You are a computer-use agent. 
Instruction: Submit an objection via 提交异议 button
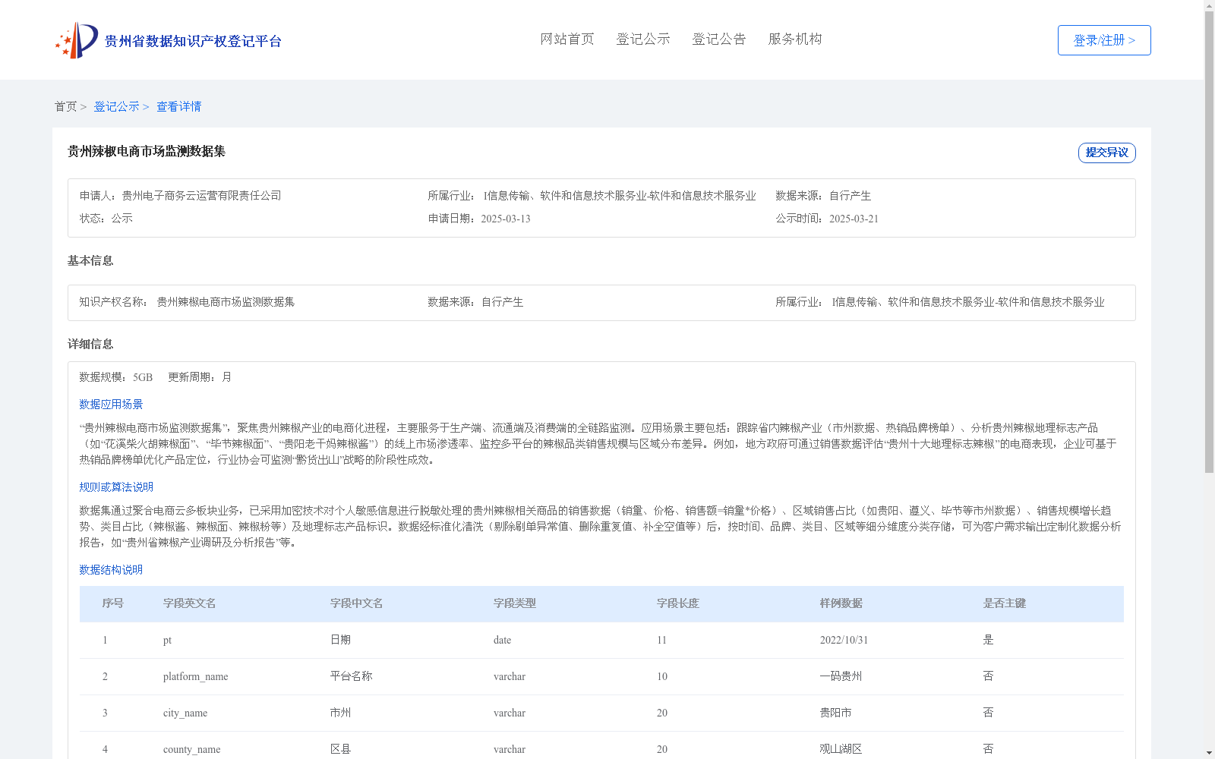pos(1107,153)
